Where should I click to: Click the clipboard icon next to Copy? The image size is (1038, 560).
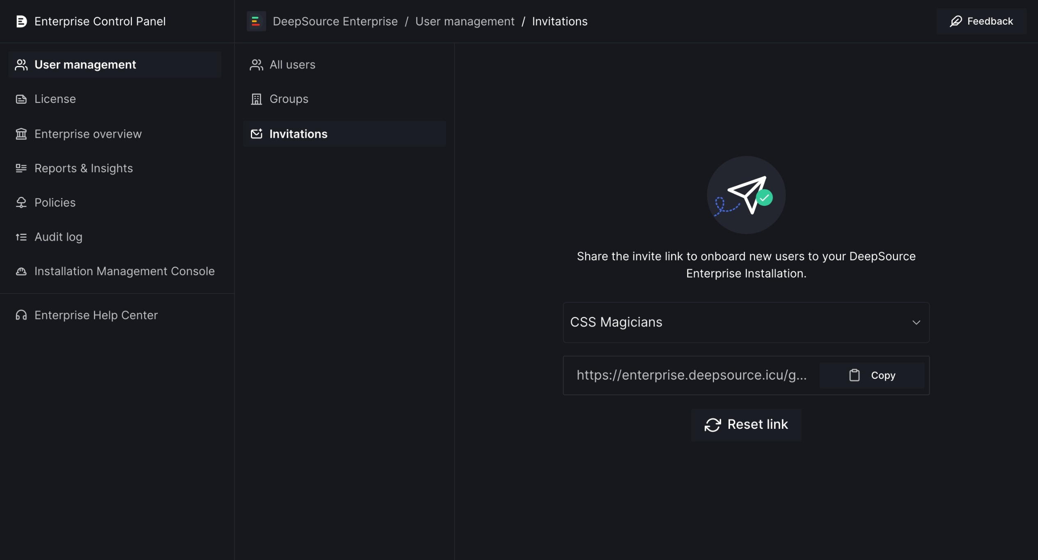(855, 375)
